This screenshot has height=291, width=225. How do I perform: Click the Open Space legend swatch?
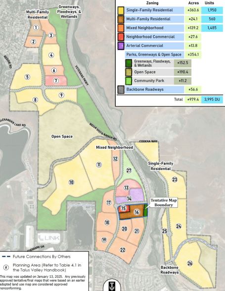pos(129,72)
